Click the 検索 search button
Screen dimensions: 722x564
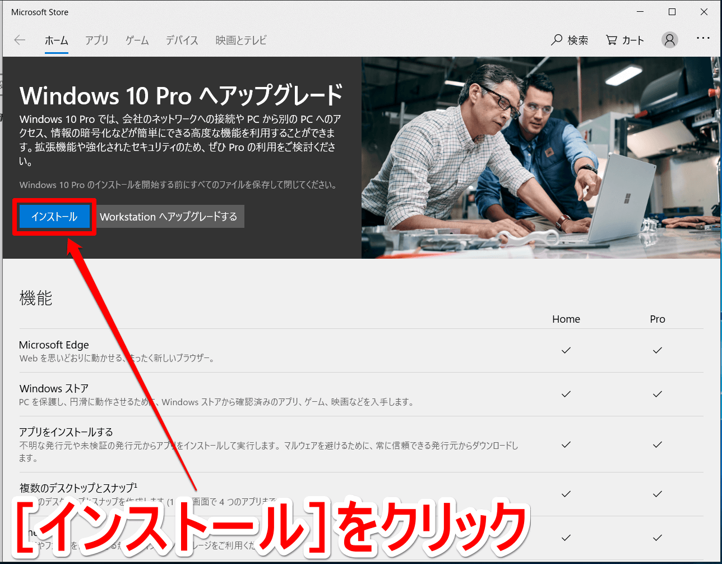coord(570,40)
